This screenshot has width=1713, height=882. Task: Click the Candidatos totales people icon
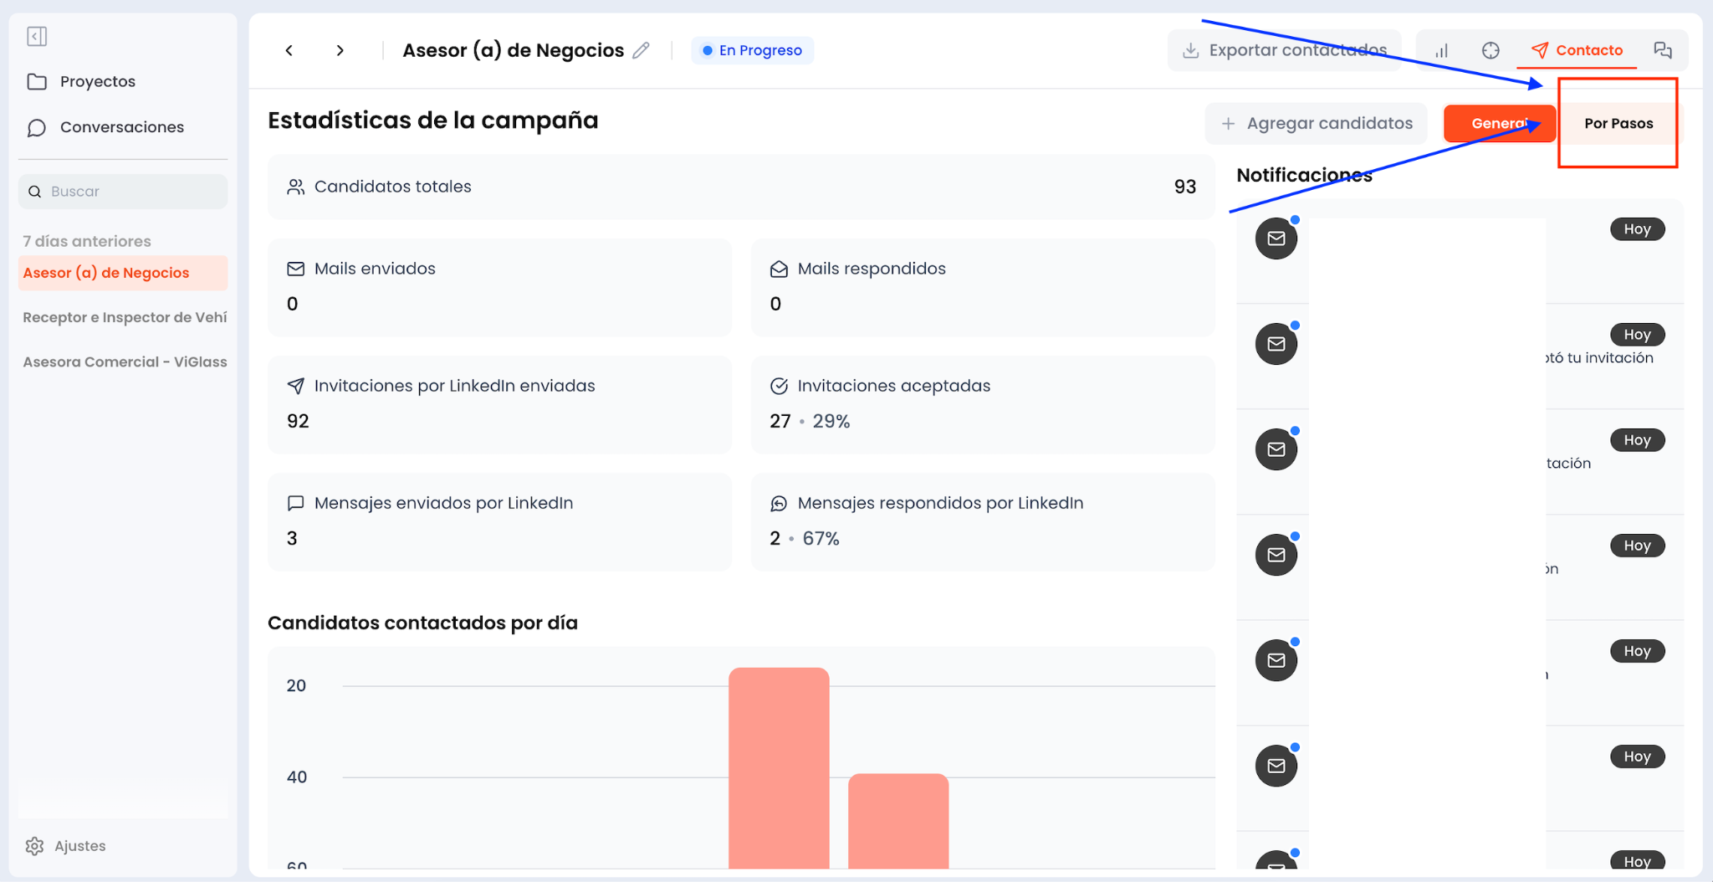[295, 187]
